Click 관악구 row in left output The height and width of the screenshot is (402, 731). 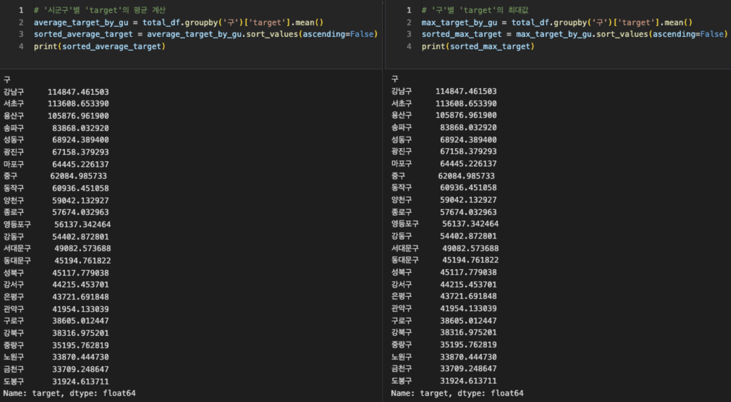point(56,309)
